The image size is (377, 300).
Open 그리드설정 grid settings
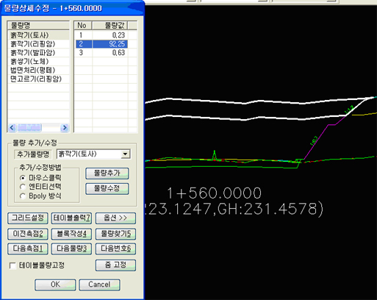point(28,218)
